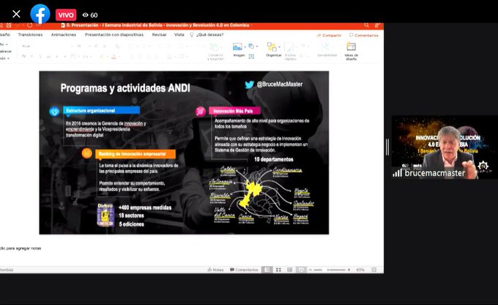This screenshot has width=498, height=305.
Task: Click the zoom slider in status bar
Action: (x=330, y=270)
